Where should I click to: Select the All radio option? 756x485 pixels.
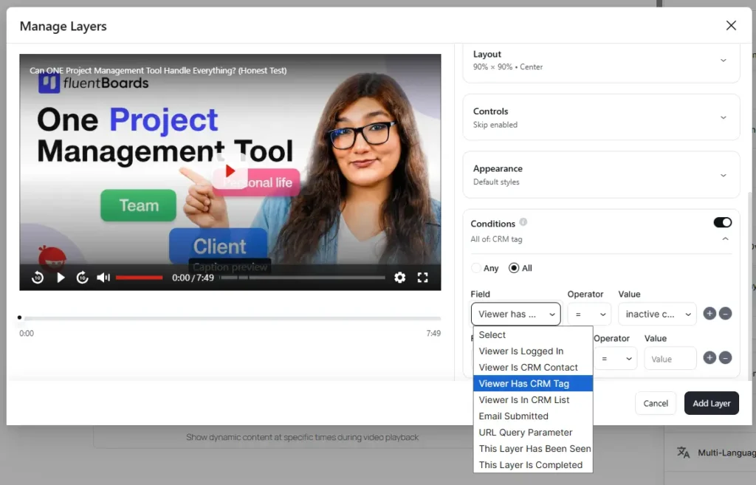pyautogui.click(x=514, y=268)
